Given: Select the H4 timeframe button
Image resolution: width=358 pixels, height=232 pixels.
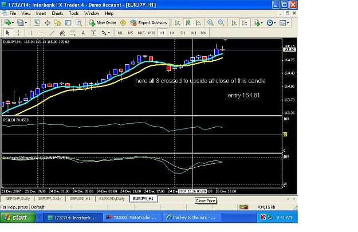Looking at the screenshot, I should 172,33.
